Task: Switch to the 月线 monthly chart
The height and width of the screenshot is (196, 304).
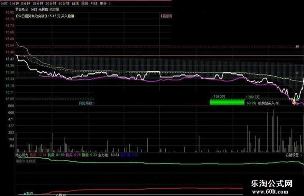Action: tap(94, 4)
